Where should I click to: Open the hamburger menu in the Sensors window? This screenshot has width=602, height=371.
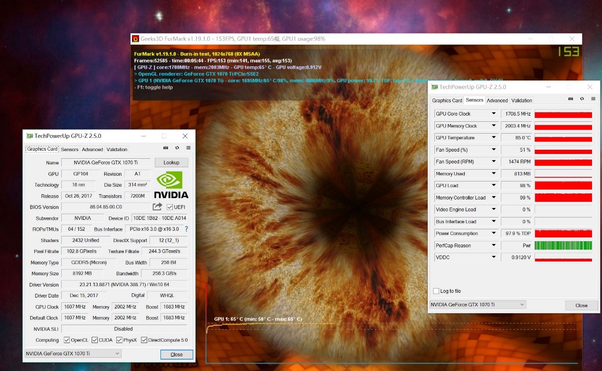[x=593, y=99]
